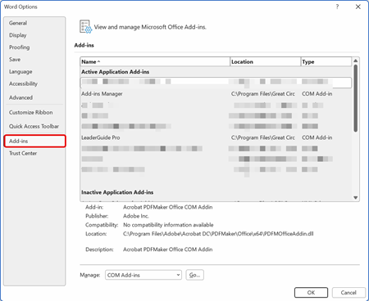
Task: Click the Go... button
Action: pyautogui.click(x=194, y=275)
